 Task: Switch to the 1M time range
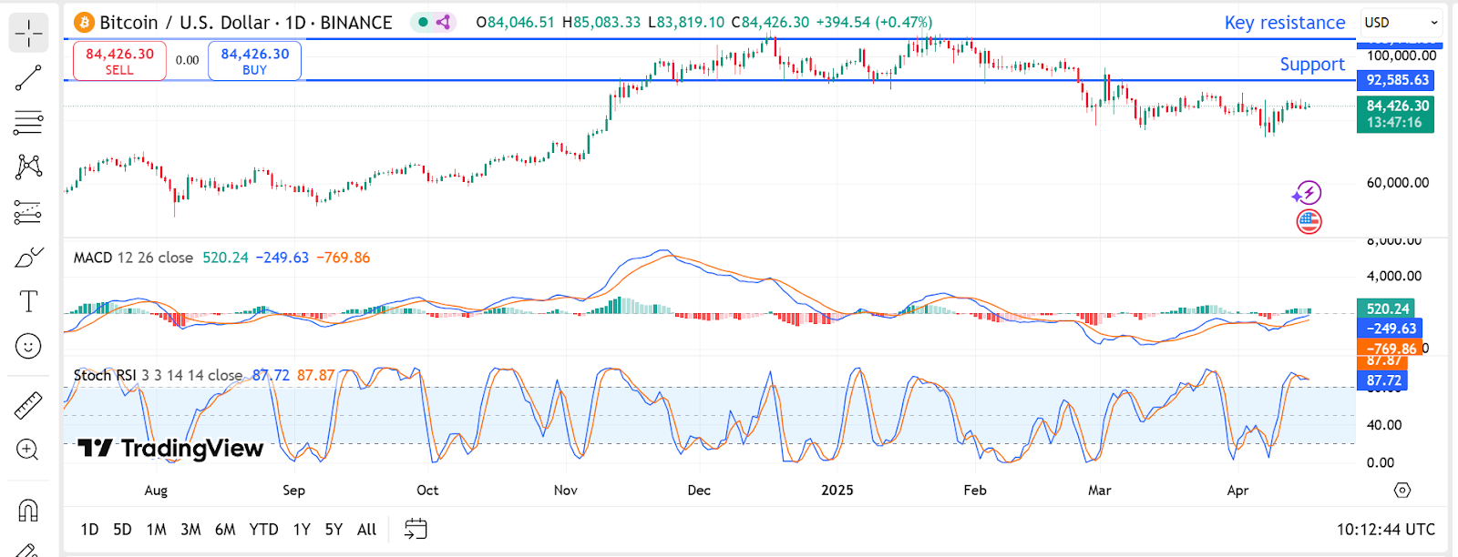157,530
